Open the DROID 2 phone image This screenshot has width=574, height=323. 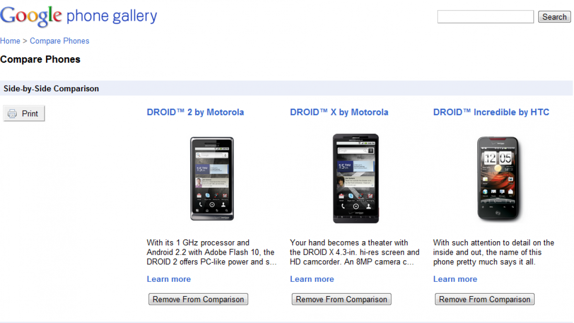(212, 179)
